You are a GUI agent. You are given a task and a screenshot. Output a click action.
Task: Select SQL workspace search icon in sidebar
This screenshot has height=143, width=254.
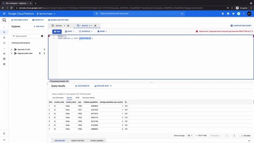click(x=4, y=32)
